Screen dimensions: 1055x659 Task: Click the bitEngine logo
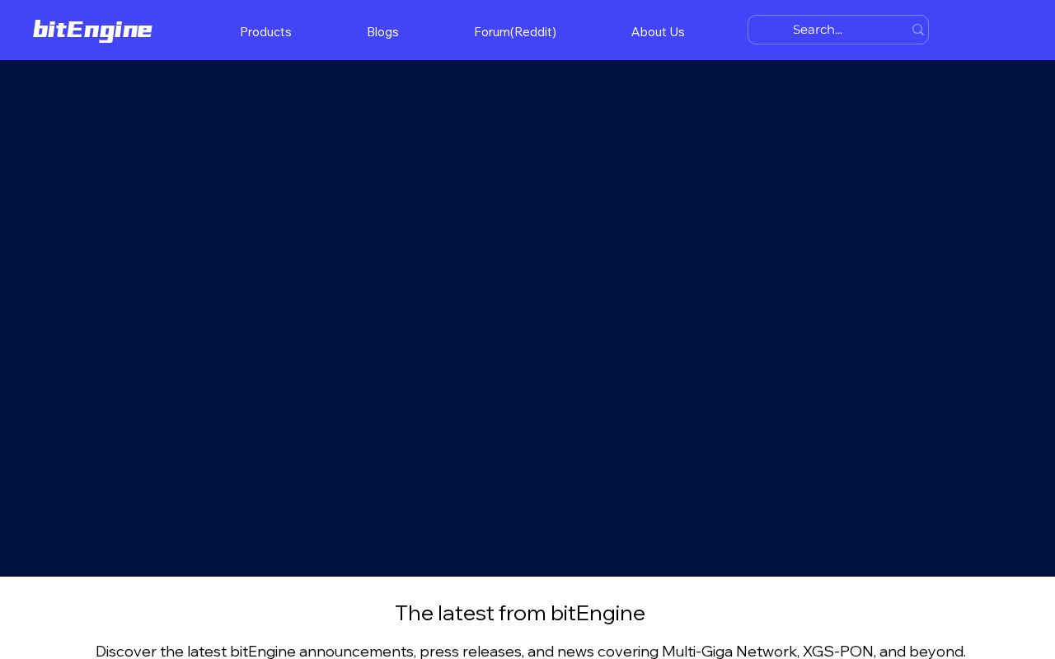[x=92, y=30]
